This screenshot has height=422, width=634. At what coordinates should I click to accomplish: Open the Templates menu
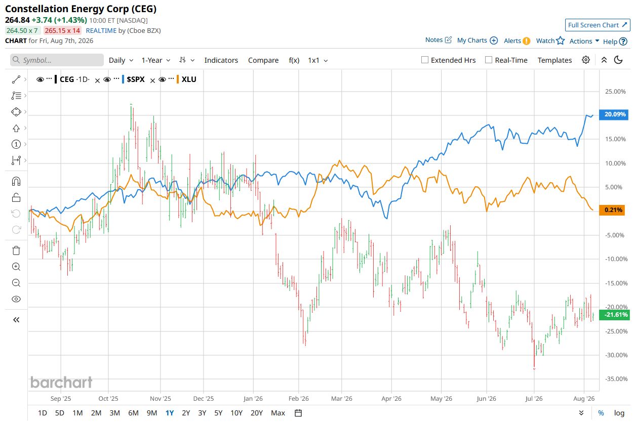point(555,60)
